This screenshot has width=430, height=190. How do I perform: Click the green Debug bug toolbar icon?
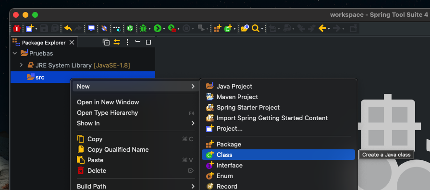143,28
